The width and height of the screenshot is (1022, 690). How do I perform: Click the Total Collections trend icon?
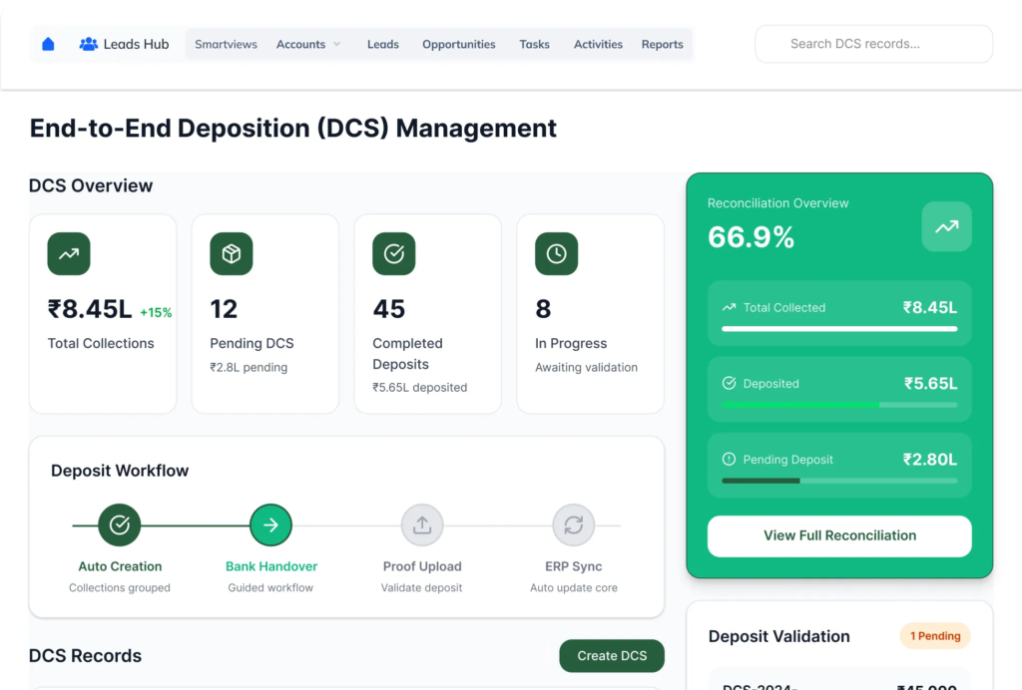pos(69,254)
